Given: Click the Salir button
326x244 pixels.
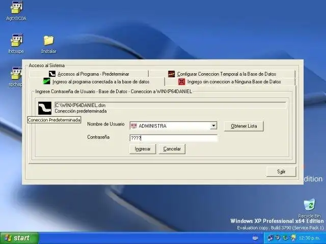Looking at the screenshot, I should click(281, 172).
